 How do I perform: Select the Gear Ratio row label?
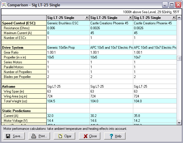pyautogui.click(x=24, y=52)
